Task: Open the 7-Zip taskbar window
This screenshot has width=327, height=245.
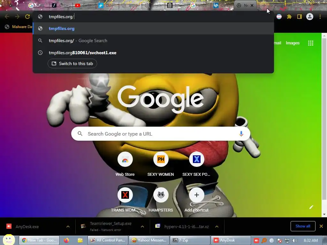Action: [x=190, y=240]
